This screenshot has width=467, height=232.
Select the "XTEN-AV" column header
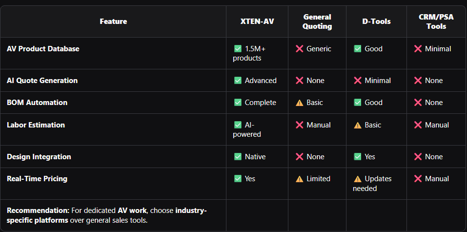[x=257, y=21]
